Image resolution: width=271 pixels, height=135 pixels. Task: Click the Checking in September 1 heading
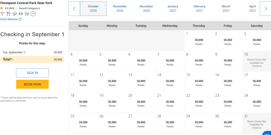tap(32, 34)
